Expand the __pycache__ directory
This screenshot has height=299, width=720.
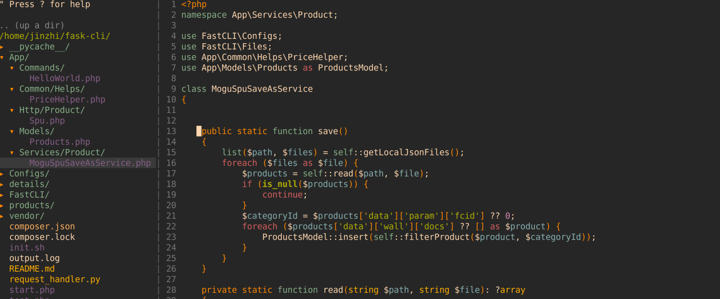click(x=39, y=46)
